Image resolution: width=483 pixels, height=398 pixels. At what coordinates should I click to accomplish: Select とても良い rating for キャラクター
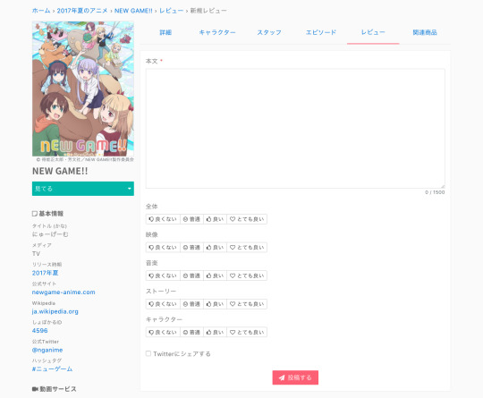point(247,332)
